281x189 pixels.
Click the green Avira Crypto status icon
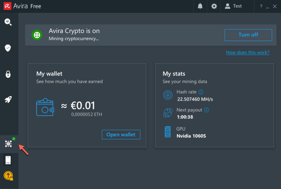37,35
